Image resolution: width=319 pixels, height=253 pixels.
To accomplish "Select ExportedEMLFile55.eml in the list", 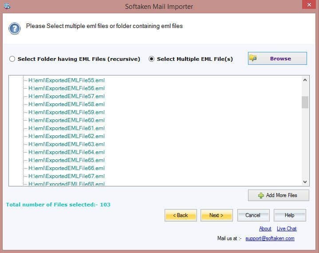I will pyautogui.click(x=66, y=80).
